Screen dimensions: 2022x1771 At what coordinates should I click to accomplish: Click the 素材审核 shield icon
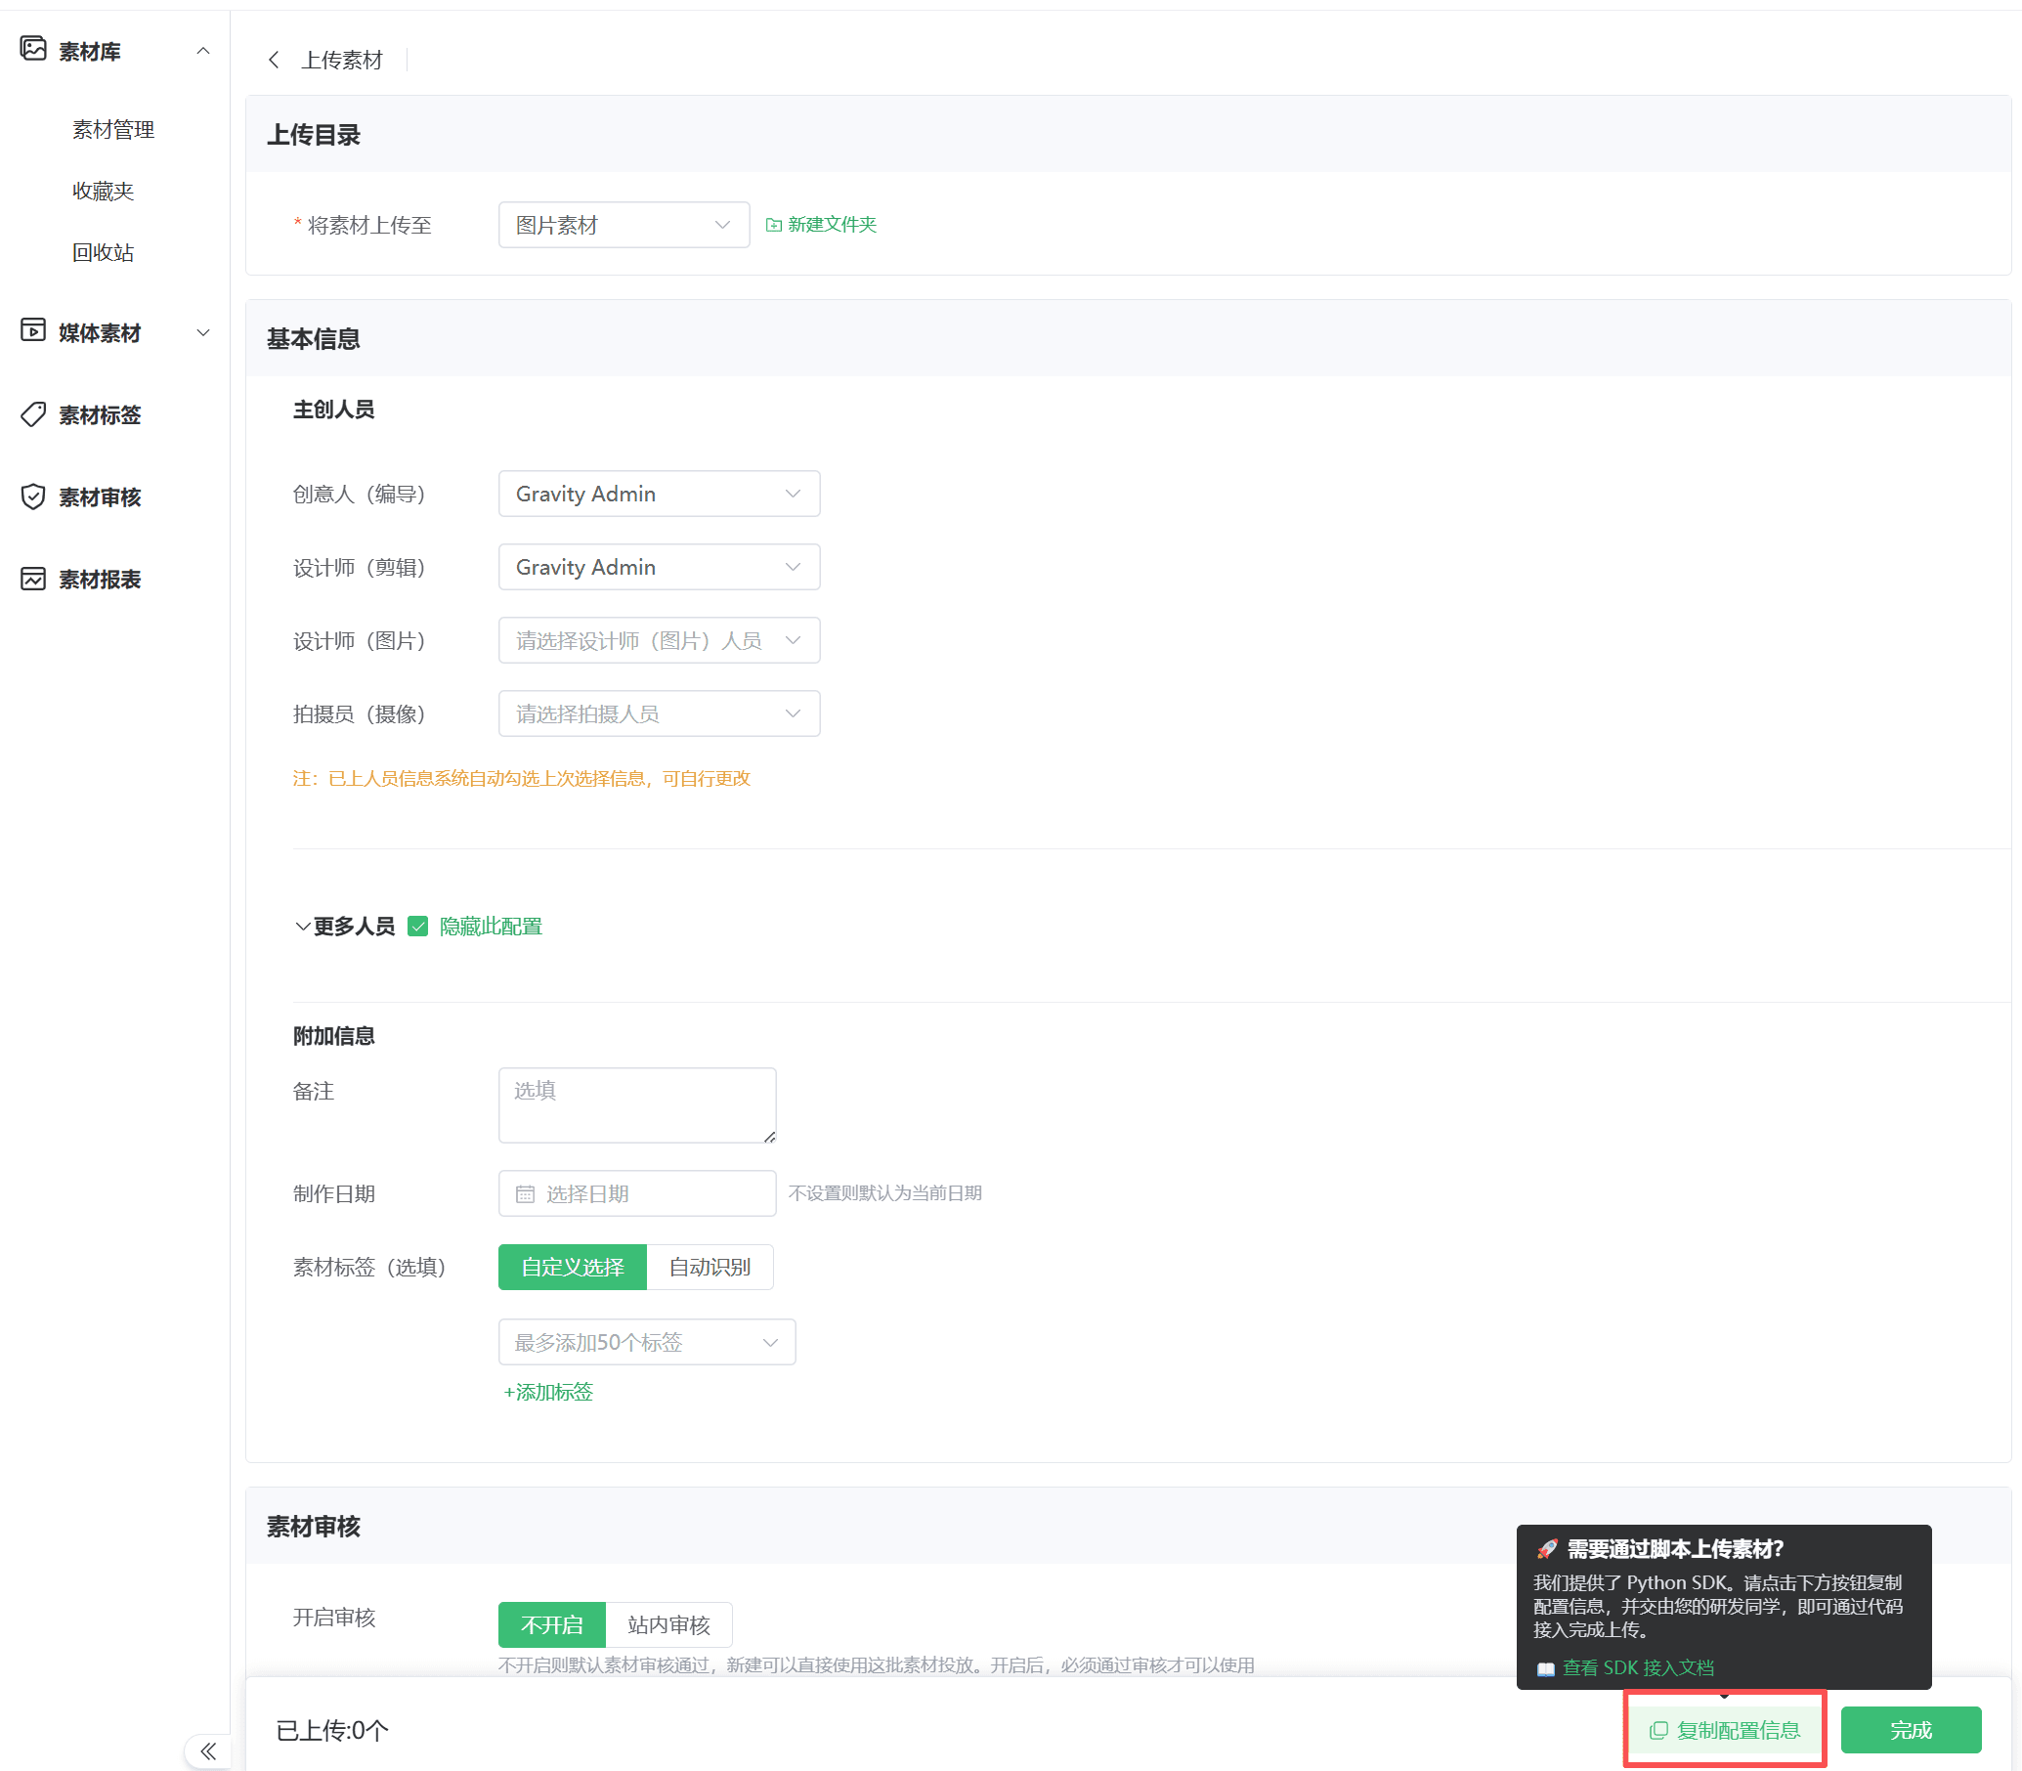tap(32, 496)
